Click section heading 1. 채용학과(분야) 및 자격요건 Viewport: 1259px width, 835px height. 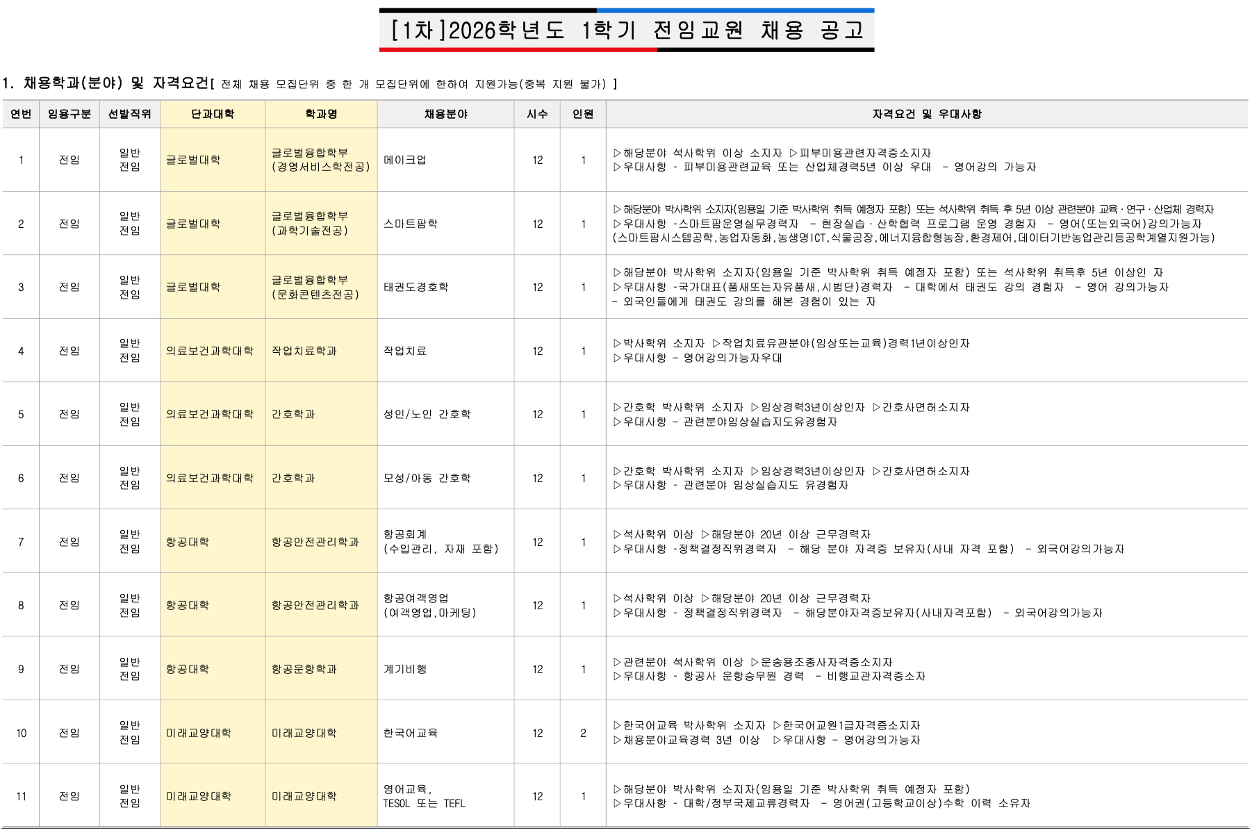tap(106, 83)
